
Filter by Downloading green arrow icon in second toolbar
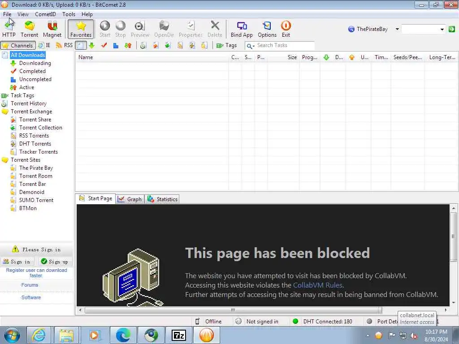point(91,45)
